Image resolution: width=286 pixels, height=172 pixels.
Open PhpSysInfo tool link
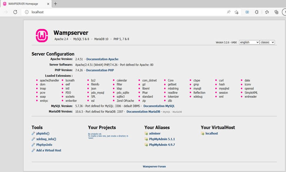44,145
